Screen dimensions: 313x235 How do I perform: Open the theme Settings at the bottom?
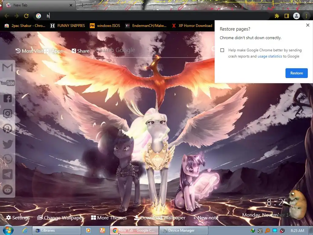tap(18, 218)
